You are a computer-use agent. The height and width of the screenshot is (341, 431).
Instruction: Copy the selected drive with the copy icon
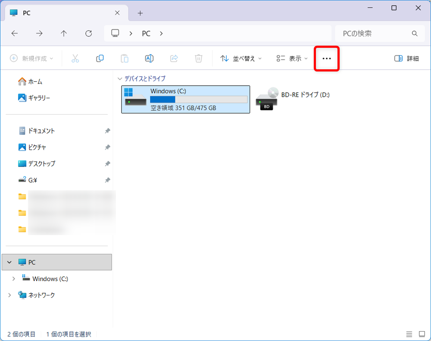100,58
